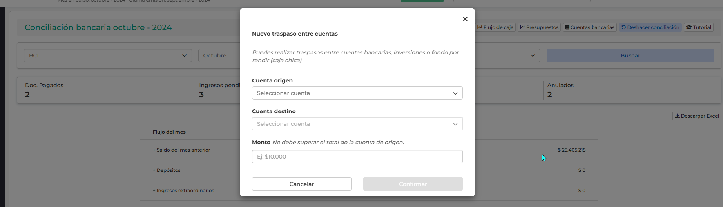Viewport: 723px width, 207px height.
Task: Expand the BCI bank selector
Action: tap(108, 55)
